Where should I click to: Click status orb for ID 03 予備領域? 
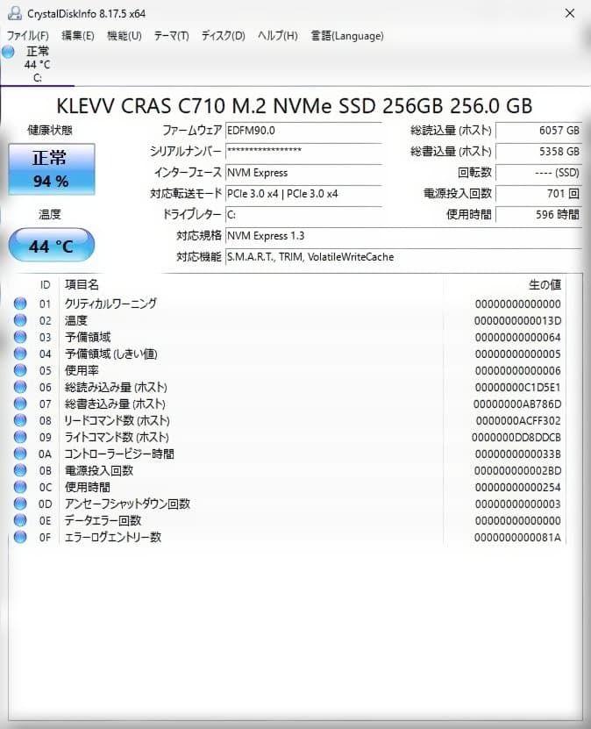pos(20,337)
